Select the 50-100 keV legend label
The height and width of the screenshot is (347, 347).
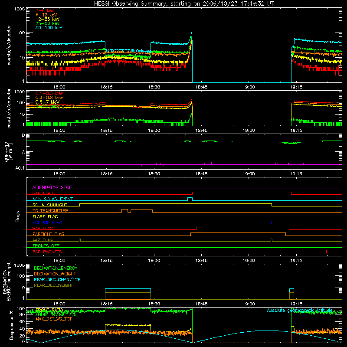[49, 28]
